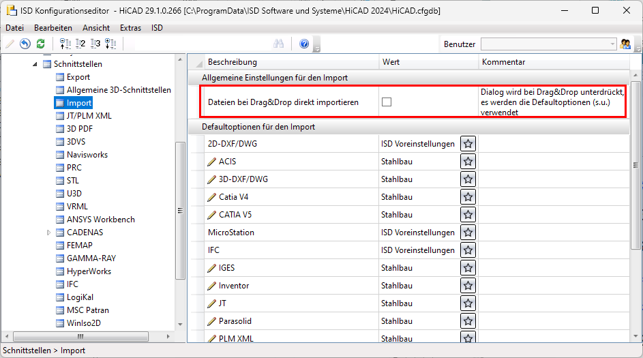Expand the CADENAS tree node
The height and width of the screenshot is (358, 643).
[48, 233]
